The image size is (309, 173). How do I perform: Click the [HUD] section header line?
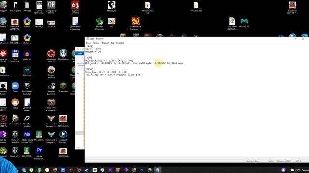(89, 58)
